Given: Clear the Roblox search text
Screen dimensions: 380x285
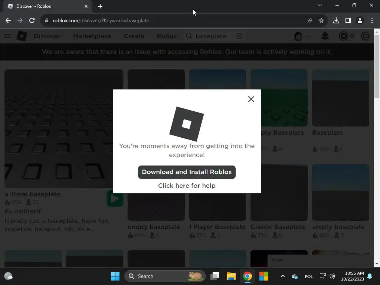Looking at the screenshot, I should click(240, 36).
